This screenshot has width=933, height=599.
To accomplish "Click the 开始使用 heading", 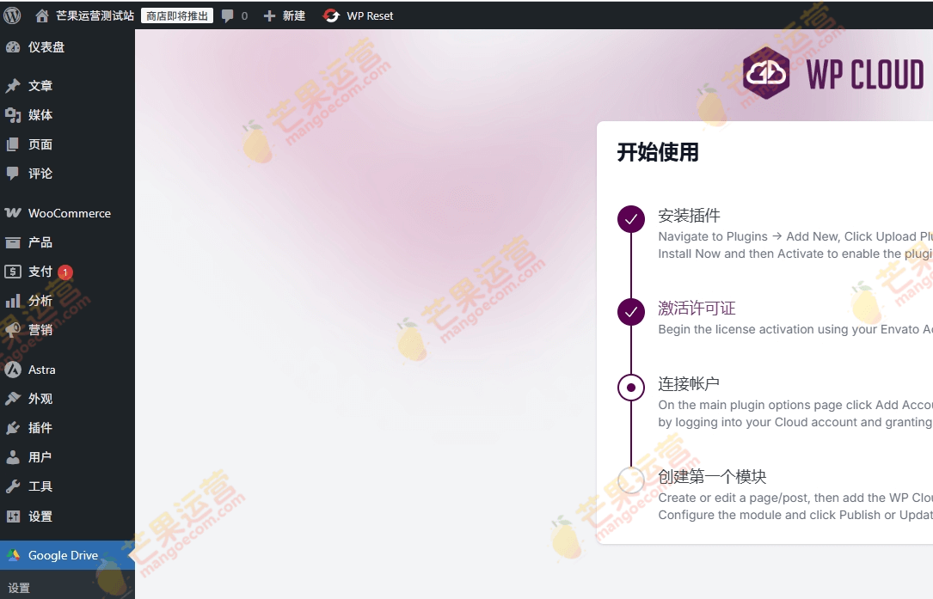I will click(658, 152).
